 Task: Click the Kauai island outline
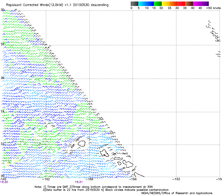coord(82,144)
